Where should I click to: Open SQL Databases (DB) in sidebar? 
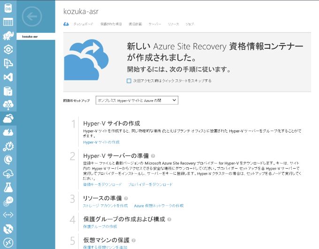(8, 8)
